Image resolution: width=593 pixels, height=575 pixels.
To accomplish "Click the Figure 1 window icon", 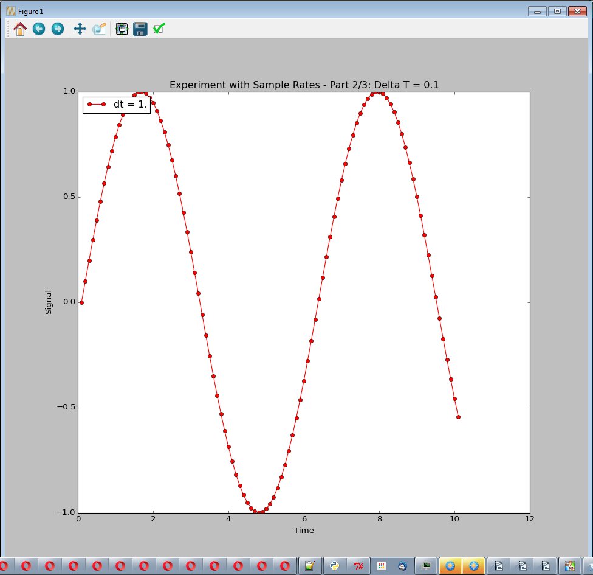I will (11, 11).
